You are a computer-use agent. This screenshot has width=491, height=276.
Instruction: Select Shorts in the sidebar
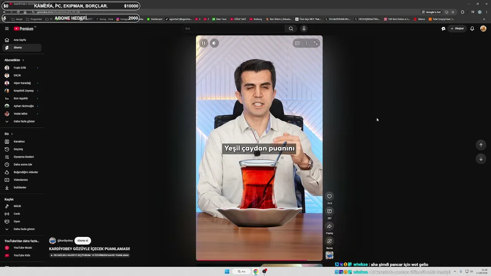pyautogui.click(x=21, y=48)
